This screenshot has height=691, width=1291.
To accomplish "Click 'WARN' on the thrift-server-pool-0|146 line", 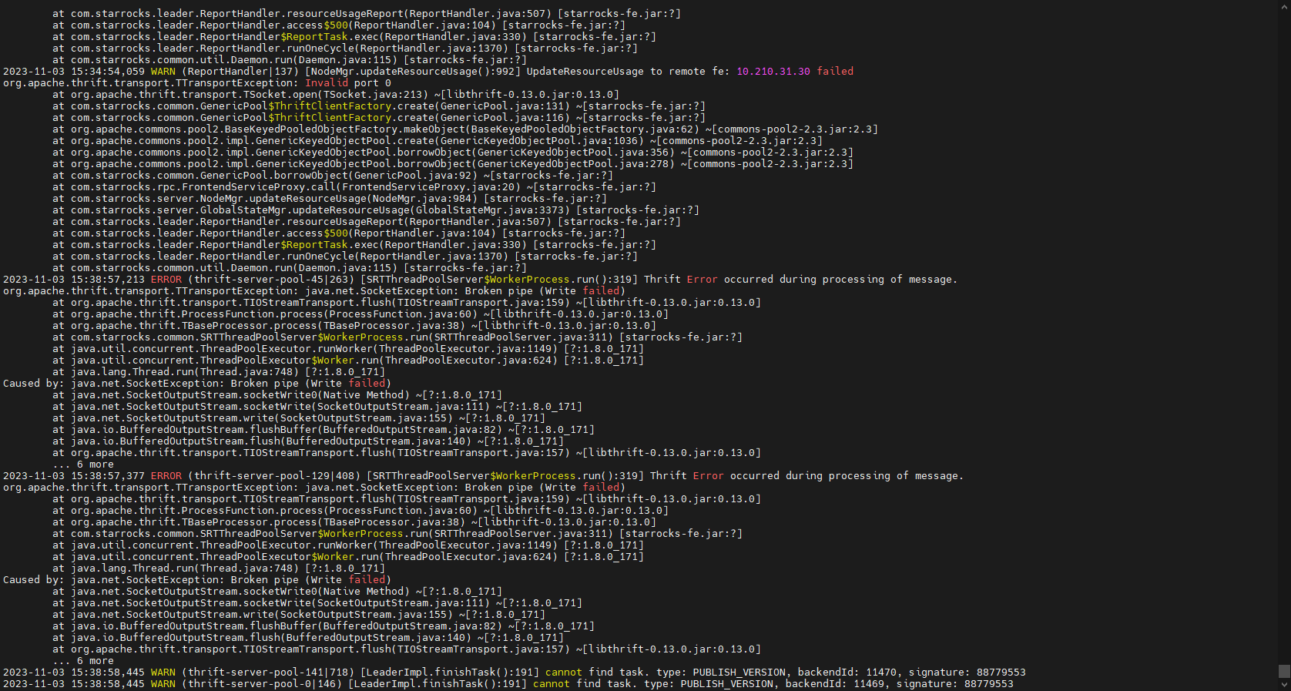I will pos(163,684).
